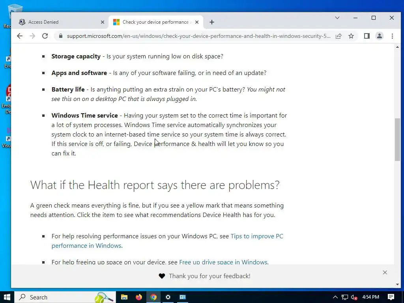Show hidden system tray icons

(335, 297)
